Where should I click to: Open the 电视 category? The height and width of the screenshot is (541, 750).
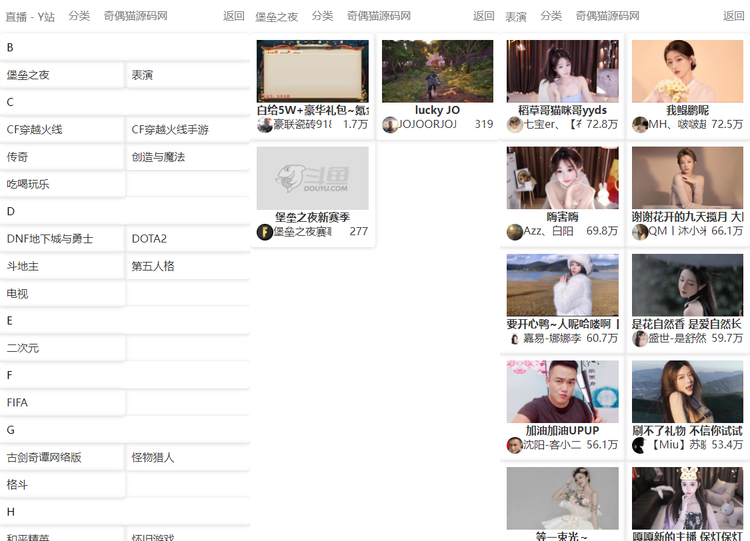click(63, 293)
